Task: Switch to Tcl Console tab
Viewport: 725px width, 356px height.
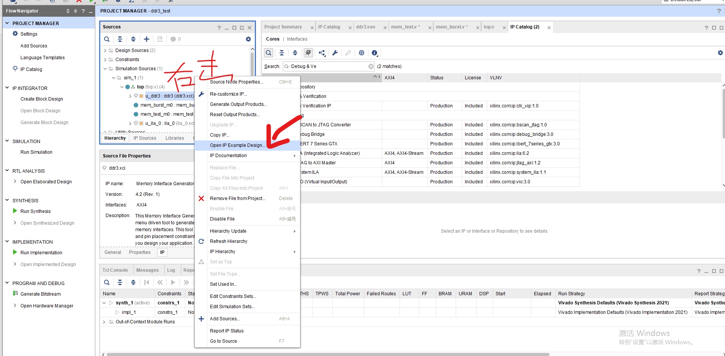Action: pyautogui.click(x=115, y=270)
